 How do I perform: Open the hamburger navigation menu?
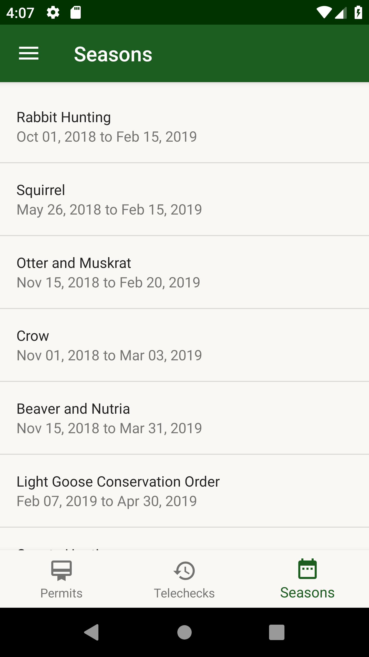coord(29,53)
